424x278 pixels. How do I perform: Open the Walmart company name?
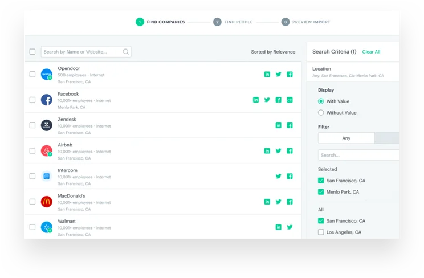coord(67,221)
